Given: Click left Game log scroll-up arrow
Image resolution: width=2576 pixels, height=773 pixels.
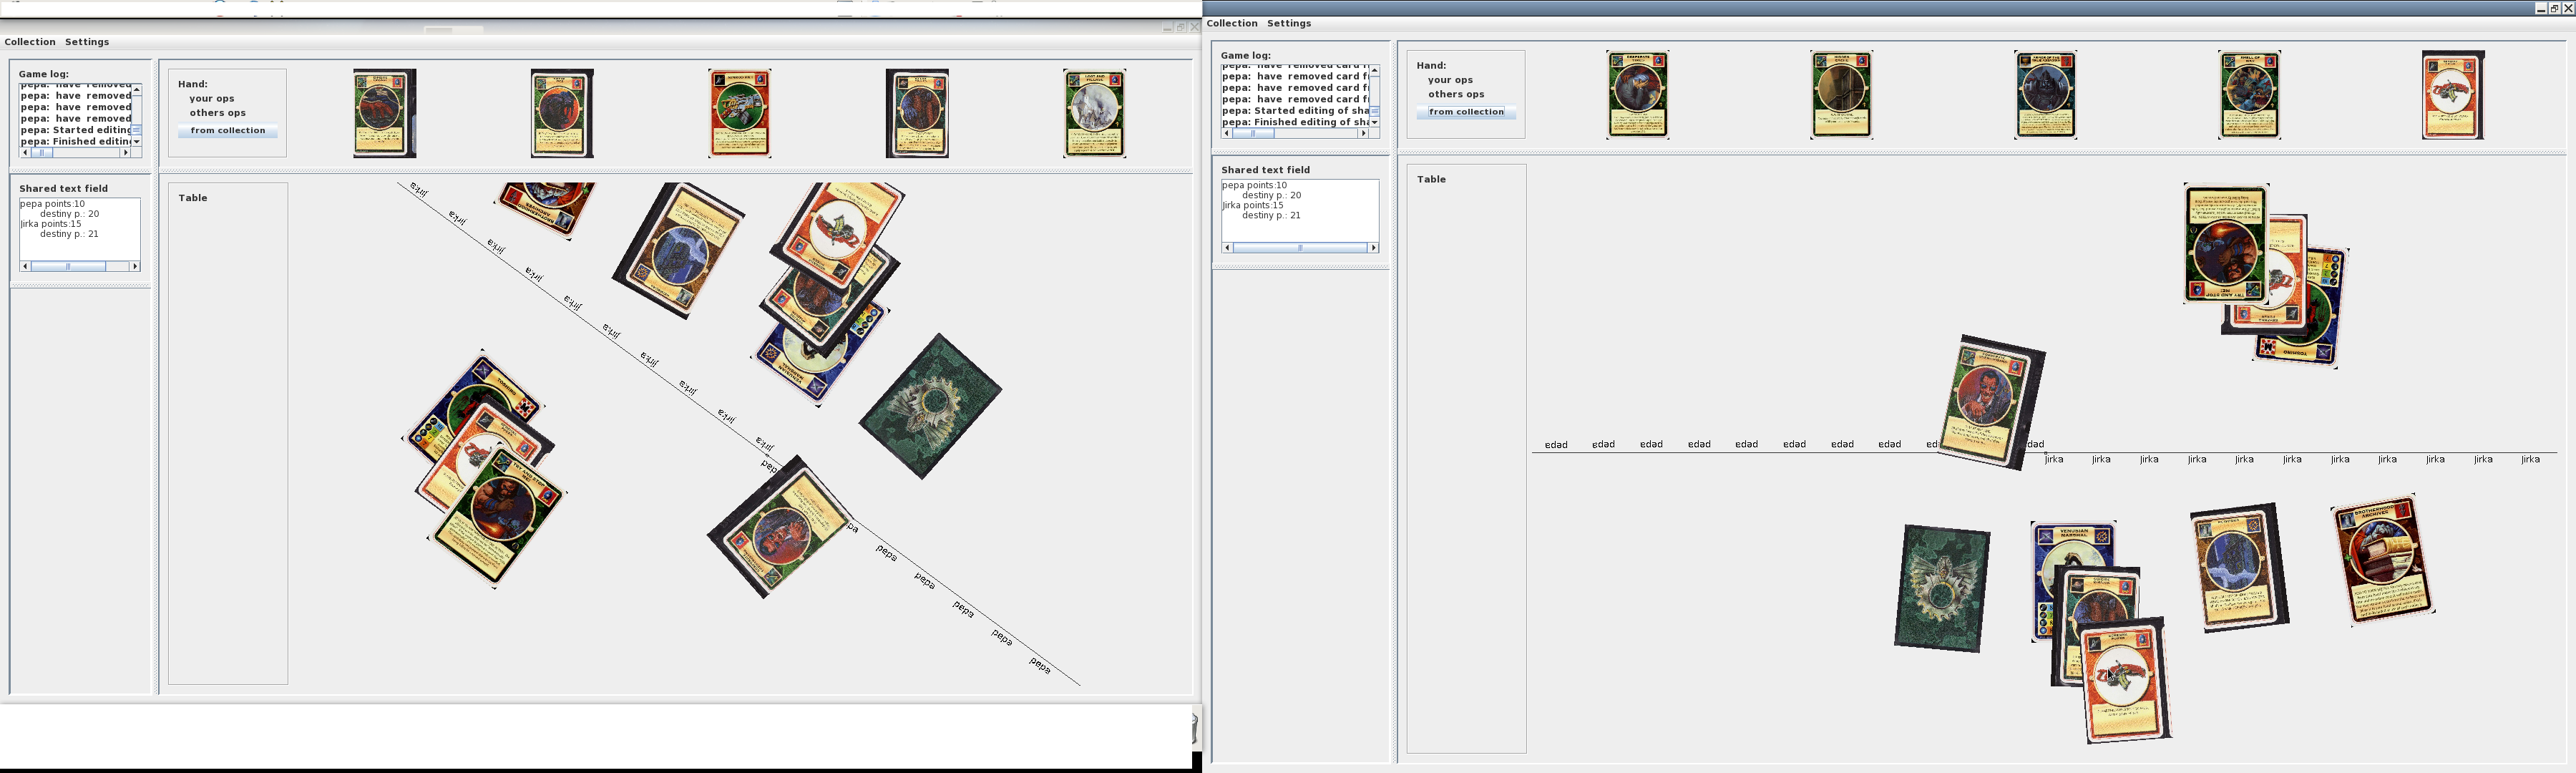Looking at the screenshot, I should tap(137, 90).
